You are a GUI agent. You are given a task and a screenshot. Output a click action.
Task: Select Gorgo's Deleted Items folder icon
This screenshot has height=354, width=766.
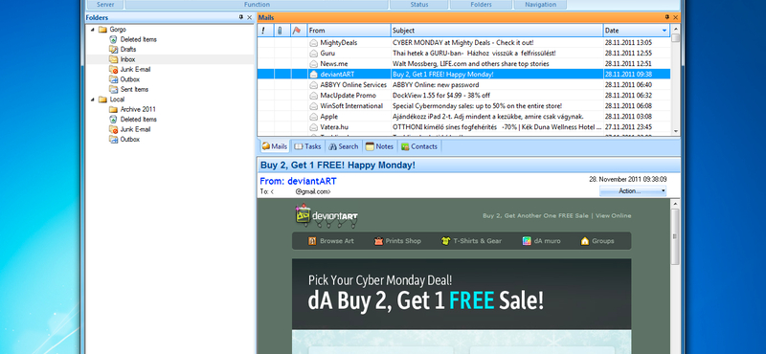pyautogui.click(x=113, y=39)
